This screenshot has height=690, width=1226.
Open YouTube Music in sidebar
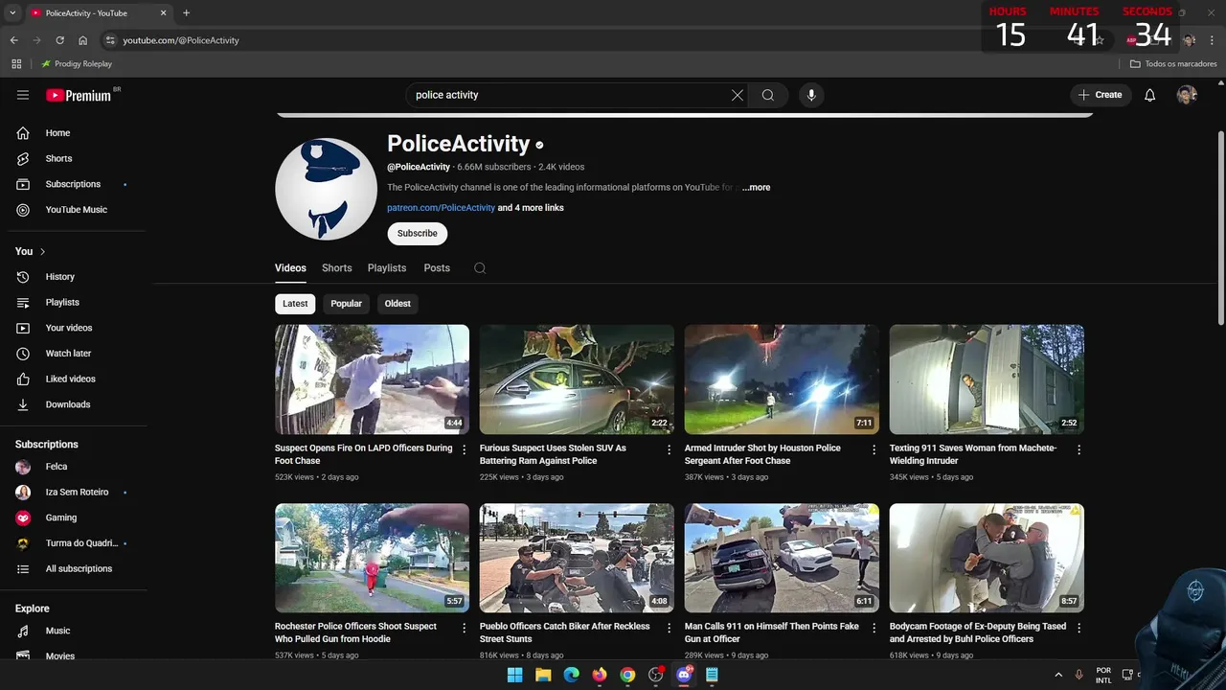click(77, 210)
